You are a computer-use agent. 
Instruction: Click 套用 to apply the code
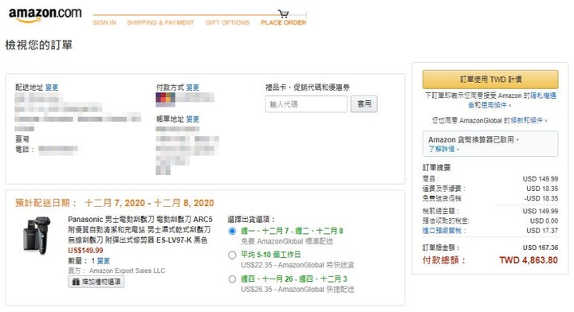[364, 104]
